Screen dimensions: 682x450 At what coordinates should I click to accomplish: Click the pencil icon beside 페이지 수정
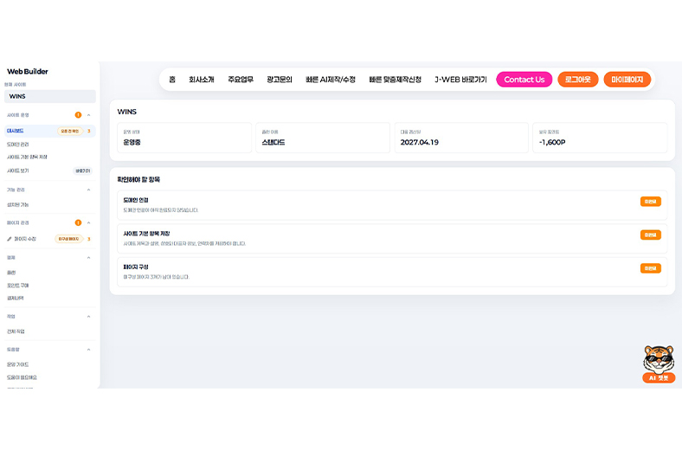point(9,238)
